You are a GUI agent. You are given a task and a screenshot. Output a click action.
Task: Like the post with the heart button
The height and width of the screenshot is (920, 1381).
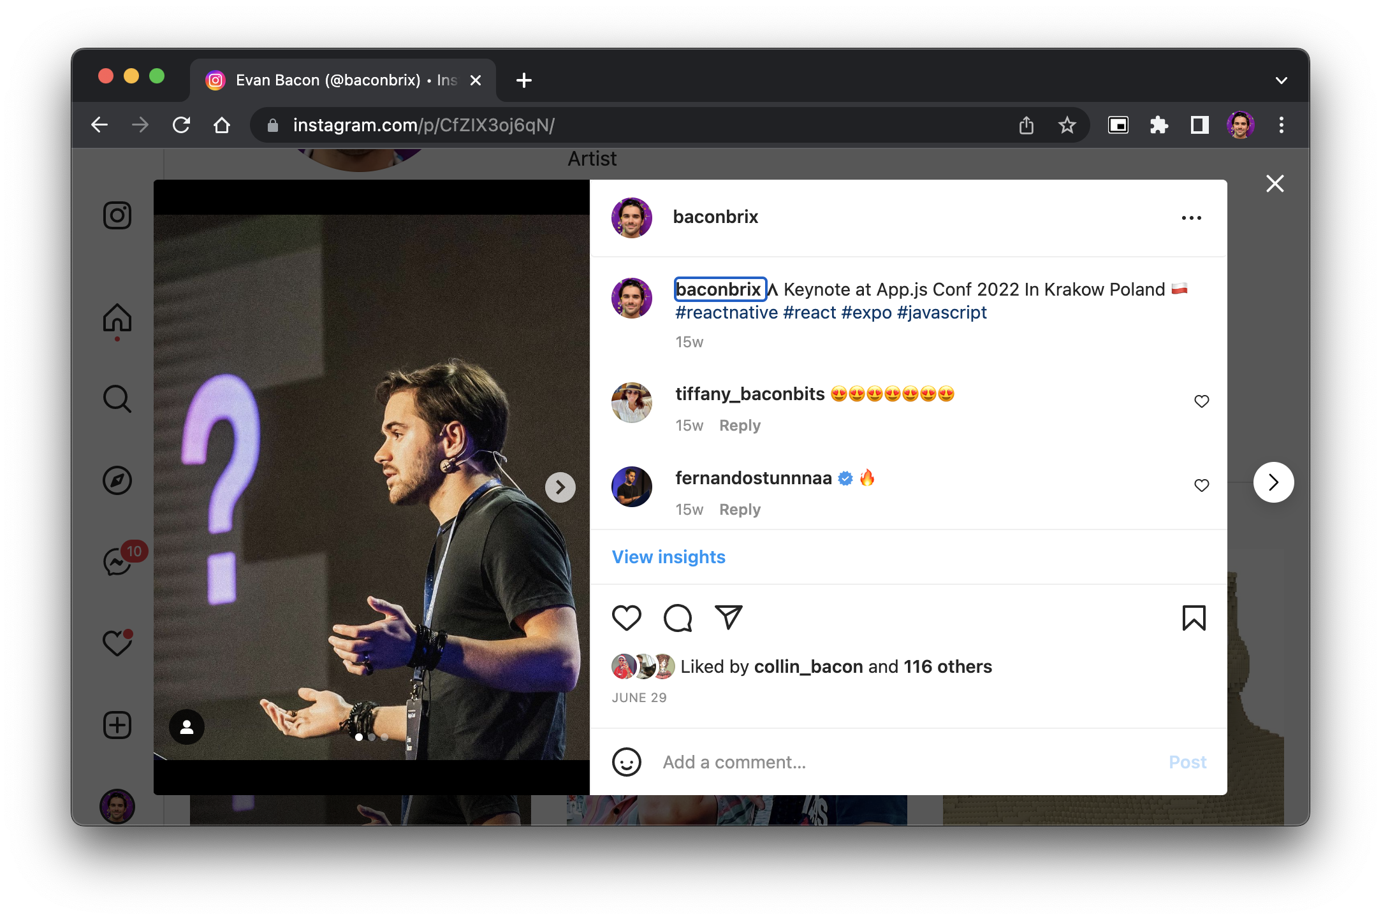626,618
